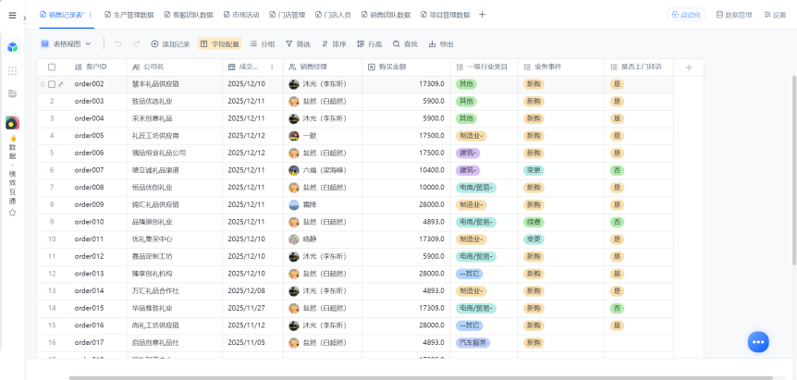
Task: Expand the sidebar with the arrow button
Action: [x=25, y=18]
